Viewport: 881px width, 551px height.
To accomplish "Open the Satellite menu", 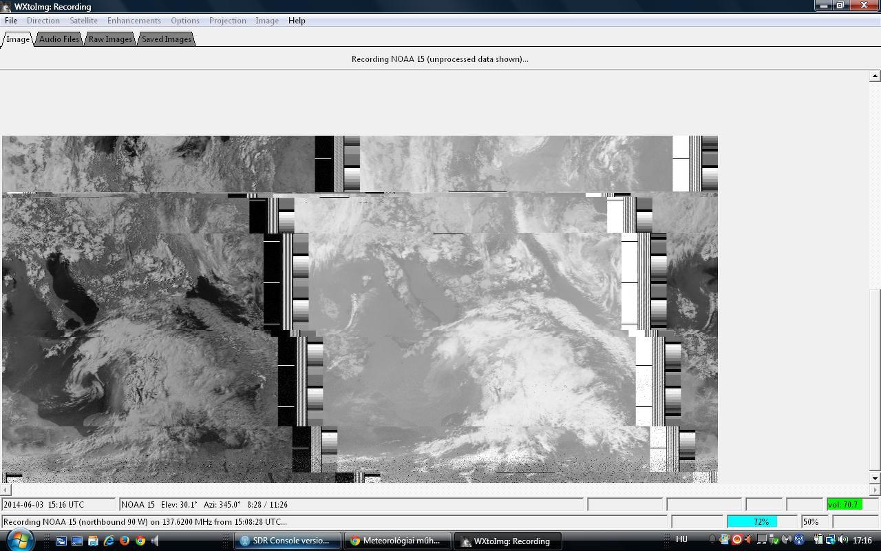I will tap(83, 21).
